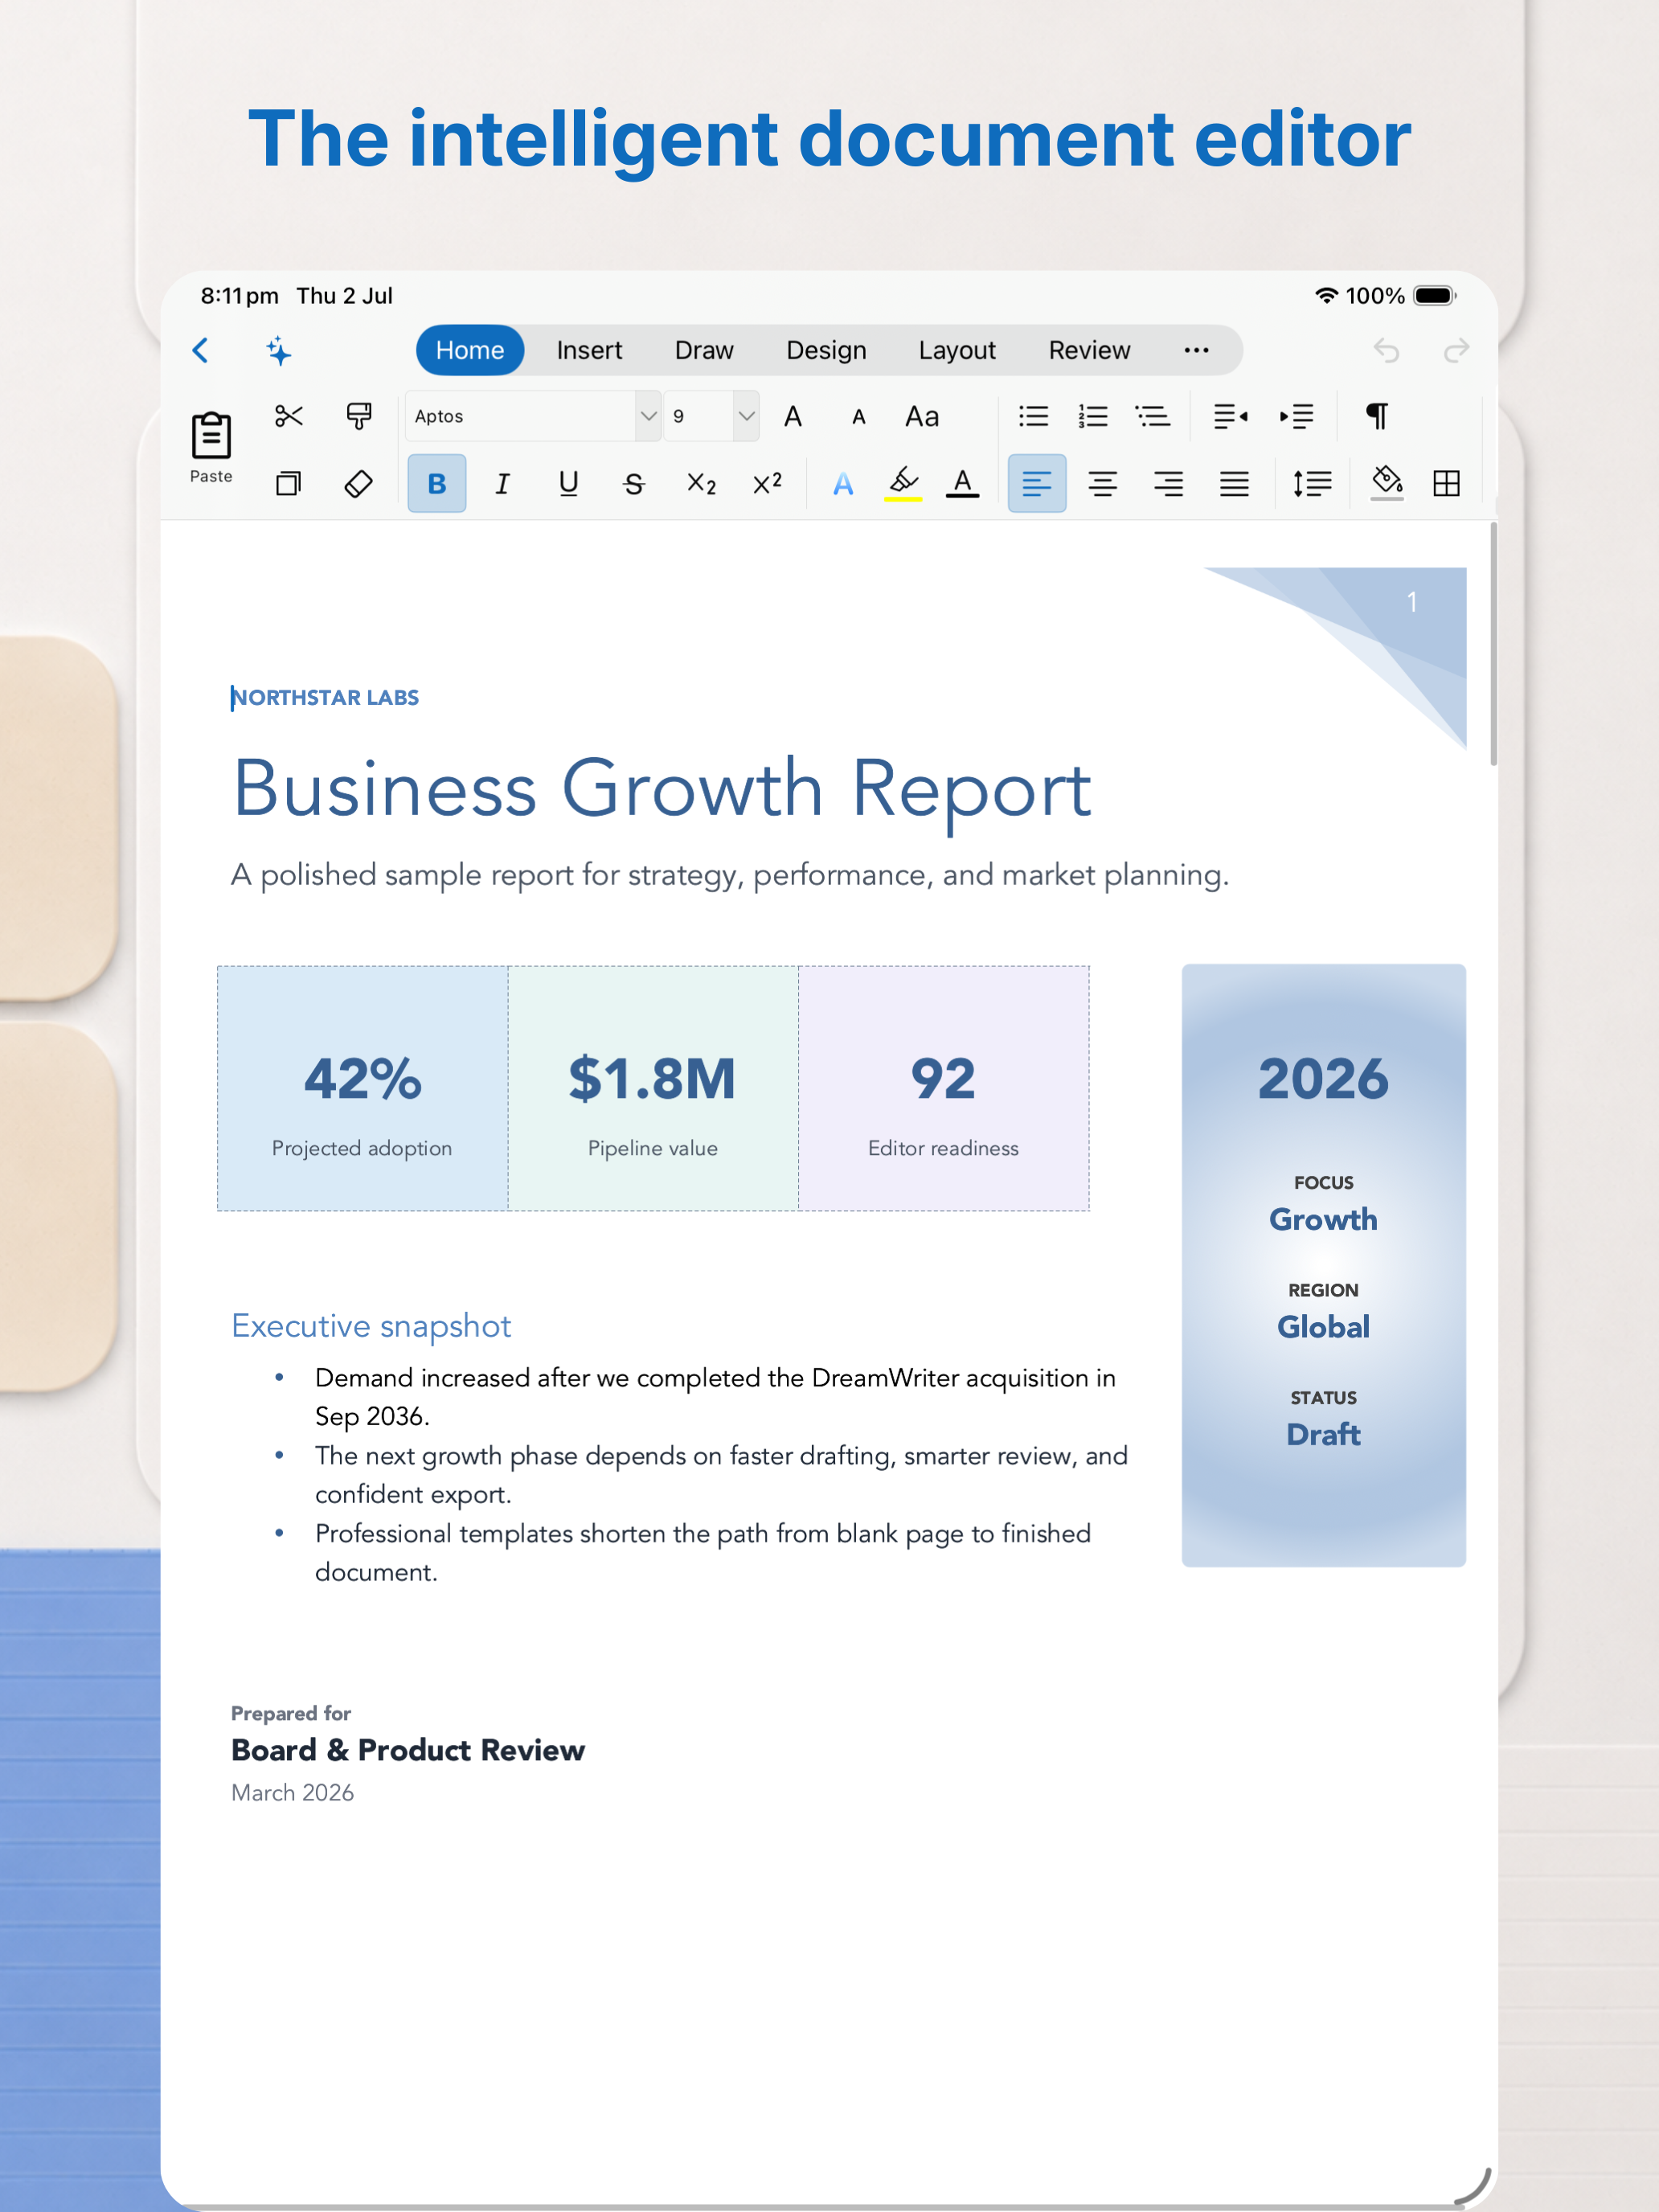Viewport: 1659px width, 2212px height.
Task: Increase paragraph indent
Action: [1297, 416]
